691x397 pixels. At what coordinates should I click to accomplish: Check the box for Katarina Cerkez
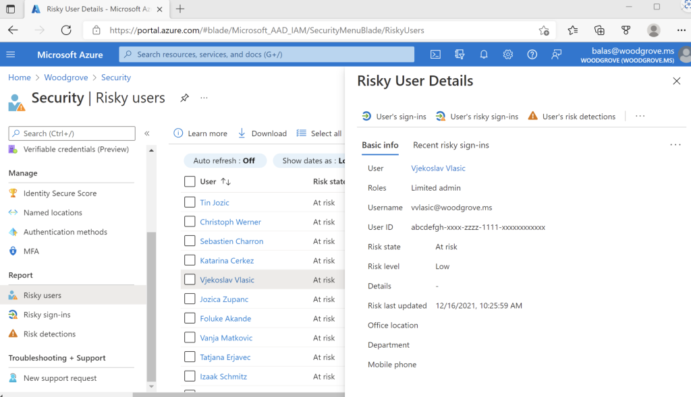pyautogui.click(x=190, y=260)
